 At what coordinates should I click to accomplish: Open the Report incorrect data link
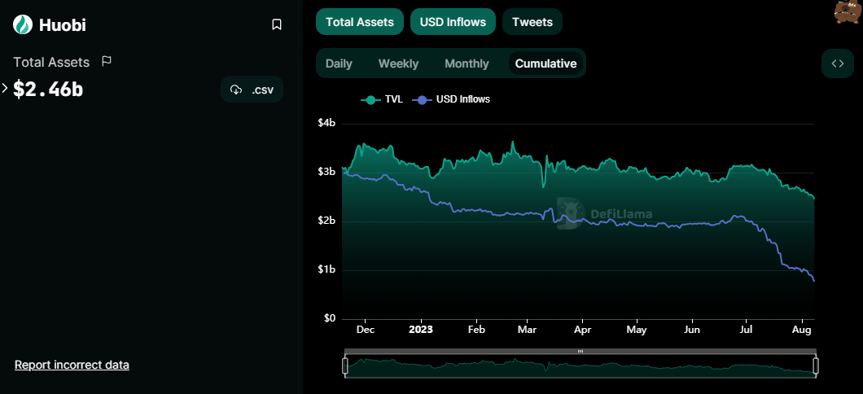pyautogui.click(x=72, y=365)
